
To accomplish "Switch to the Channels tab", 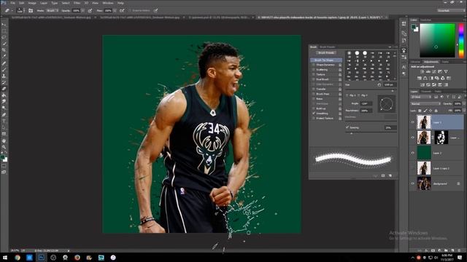I will click(x=426, y=92).
